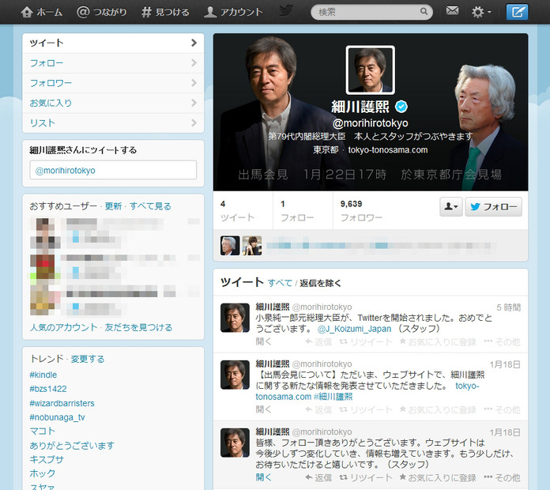The height and width of the screenshot is (490, 550).
Task: Click the verified badge beside 細川護熙
Action: tap(401, 107)
